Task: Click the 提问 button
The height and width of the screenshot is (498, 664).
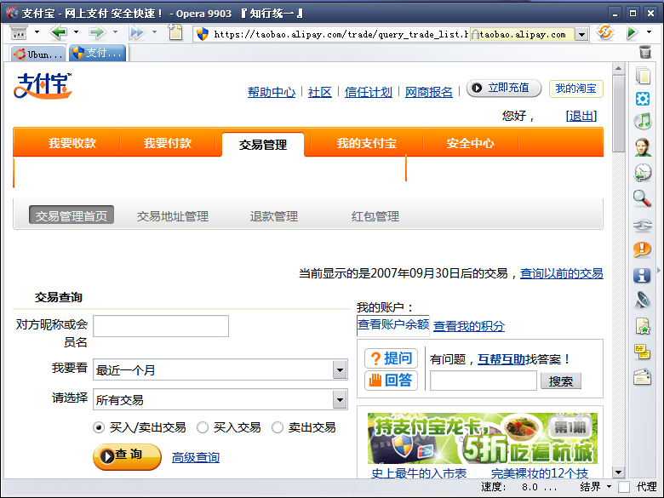Action: (391, 358)
